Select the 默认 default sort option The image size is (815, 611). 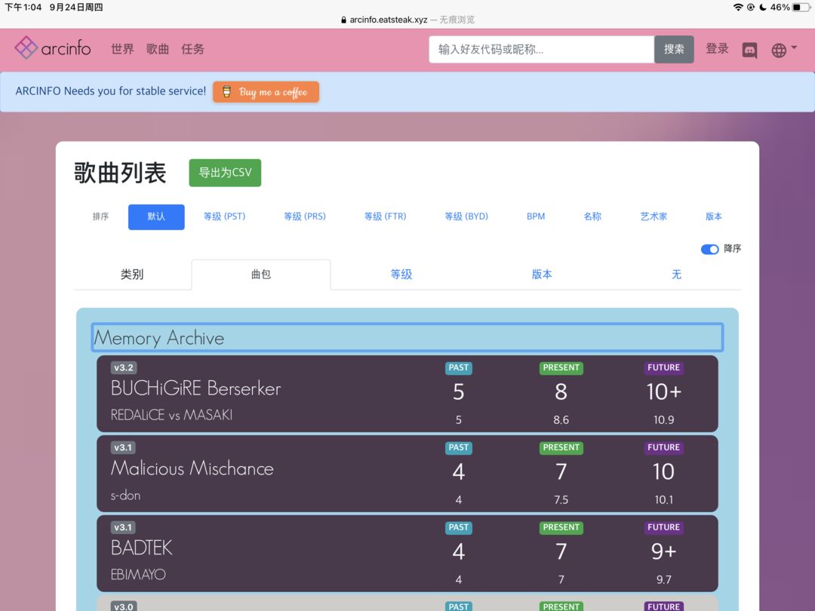click(x=156, y=216)
